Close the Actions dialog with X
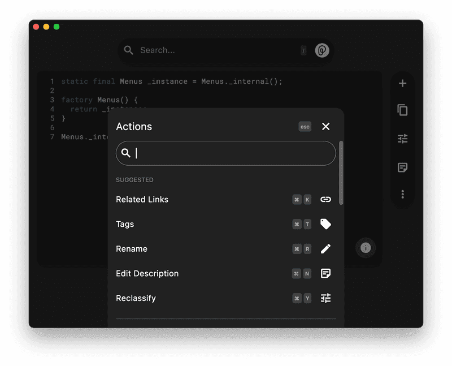Image resolution: width=452 pixels, height=366 pixels. 325,127
